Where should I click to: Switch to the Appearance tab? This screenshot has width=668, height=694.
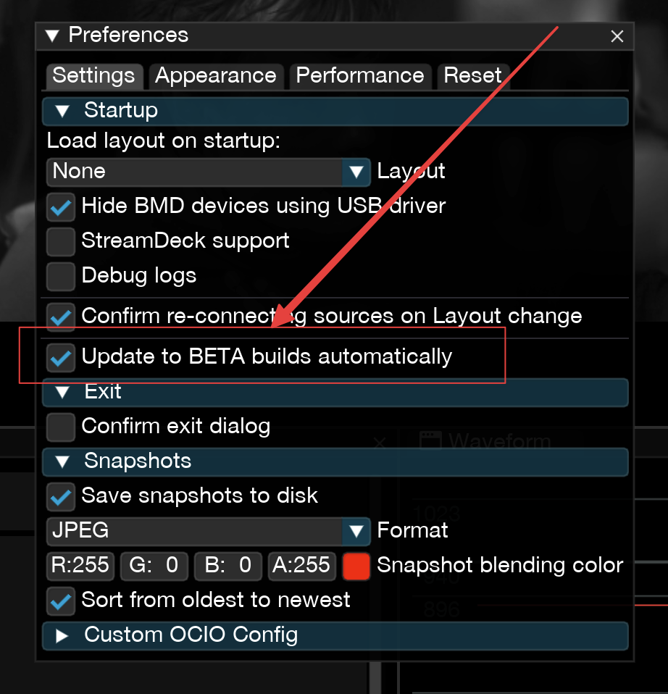216,75
